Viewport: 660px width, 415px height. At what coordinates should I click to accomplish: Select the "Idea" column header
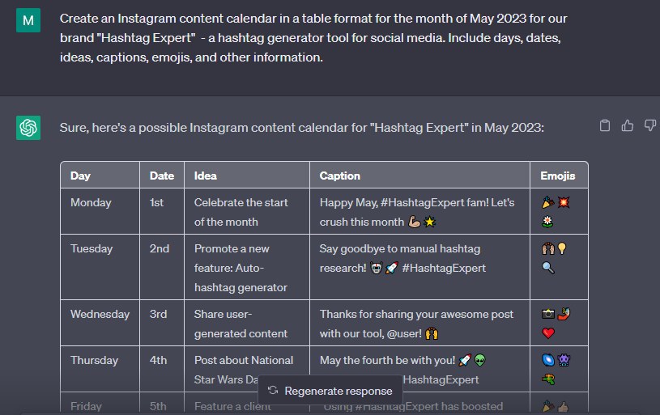pos(206,176)
